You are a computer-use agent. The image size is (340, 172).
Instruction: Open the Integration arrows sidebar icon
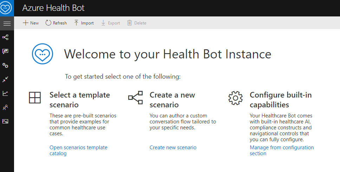point(5,79)
